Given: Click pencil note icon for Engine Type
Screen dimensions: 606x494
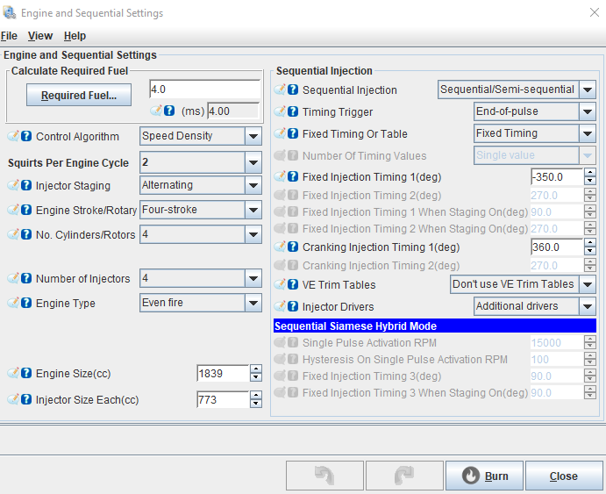Looking at the screenshot, I should click(x=13, y=303).
